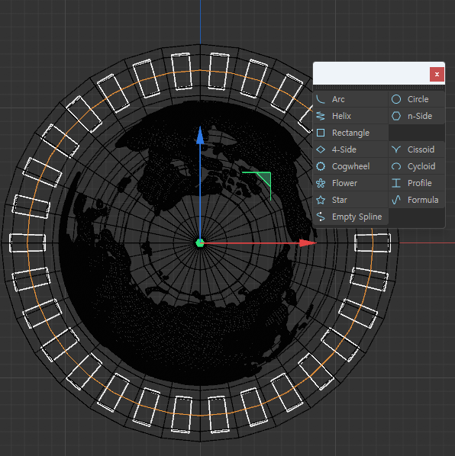Click the Profile text entry
Image resolution: width=455 pixels, height=456 pixels.
tap(419, 183)
